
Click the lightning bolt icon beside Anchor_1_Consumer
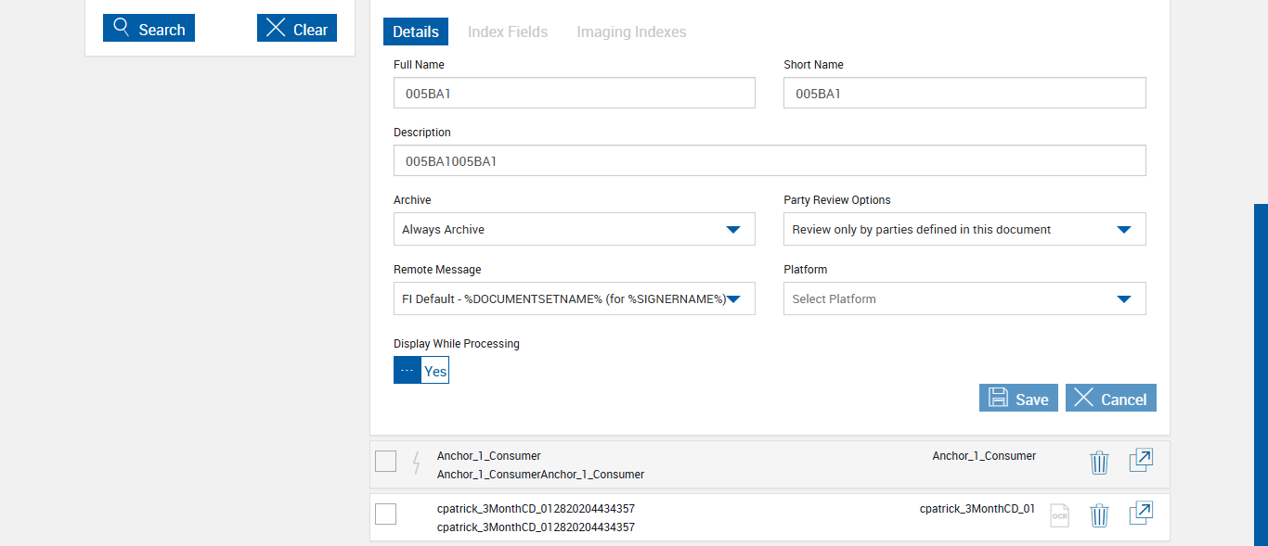click(416, 462)
